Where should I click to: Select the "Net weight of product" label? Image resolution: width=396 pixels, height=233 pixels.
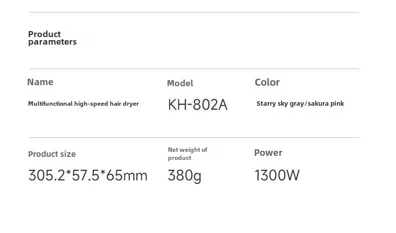(x=187, y=154)
